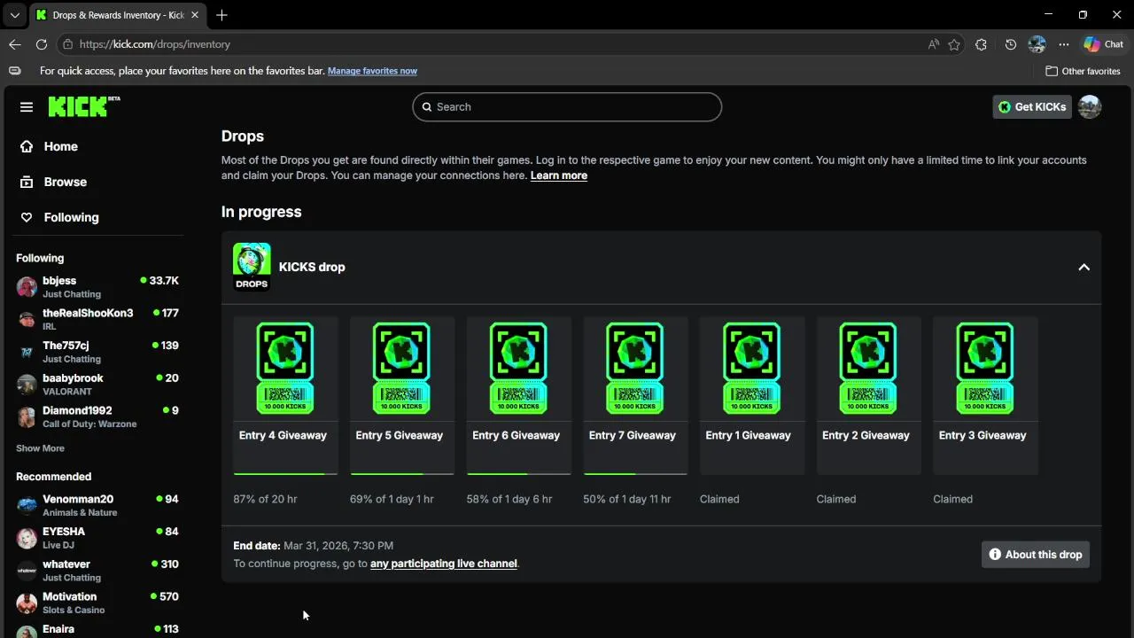Open a new browser tab
1134x638 pixels.
coord(221,15)
